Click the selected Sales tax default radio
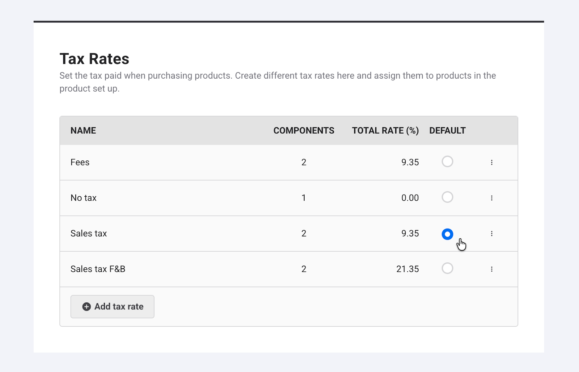This screenshot has height=372, width=579. [447, 234]
